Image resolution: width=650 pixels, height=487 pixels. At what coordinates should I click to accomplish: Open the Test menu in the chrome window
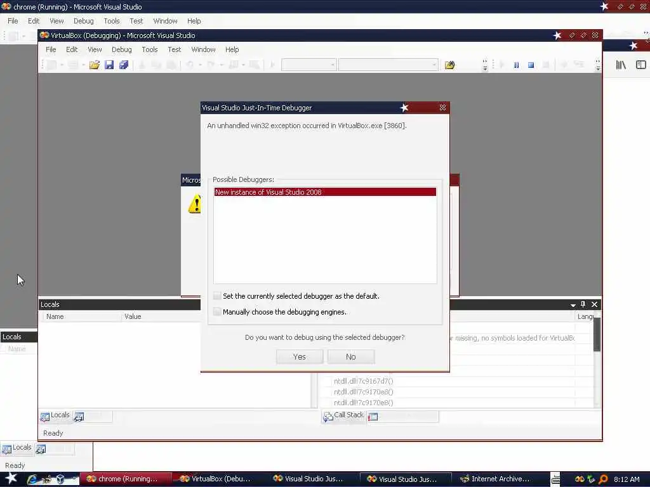click(x=136, y=21)
